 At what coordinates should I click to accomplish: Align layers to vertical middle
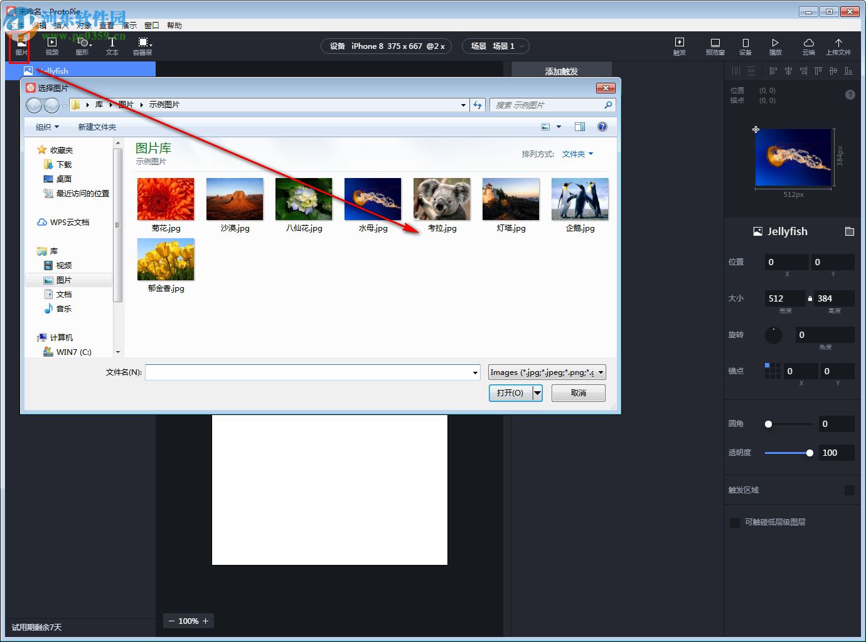click(x=833, y=71)
